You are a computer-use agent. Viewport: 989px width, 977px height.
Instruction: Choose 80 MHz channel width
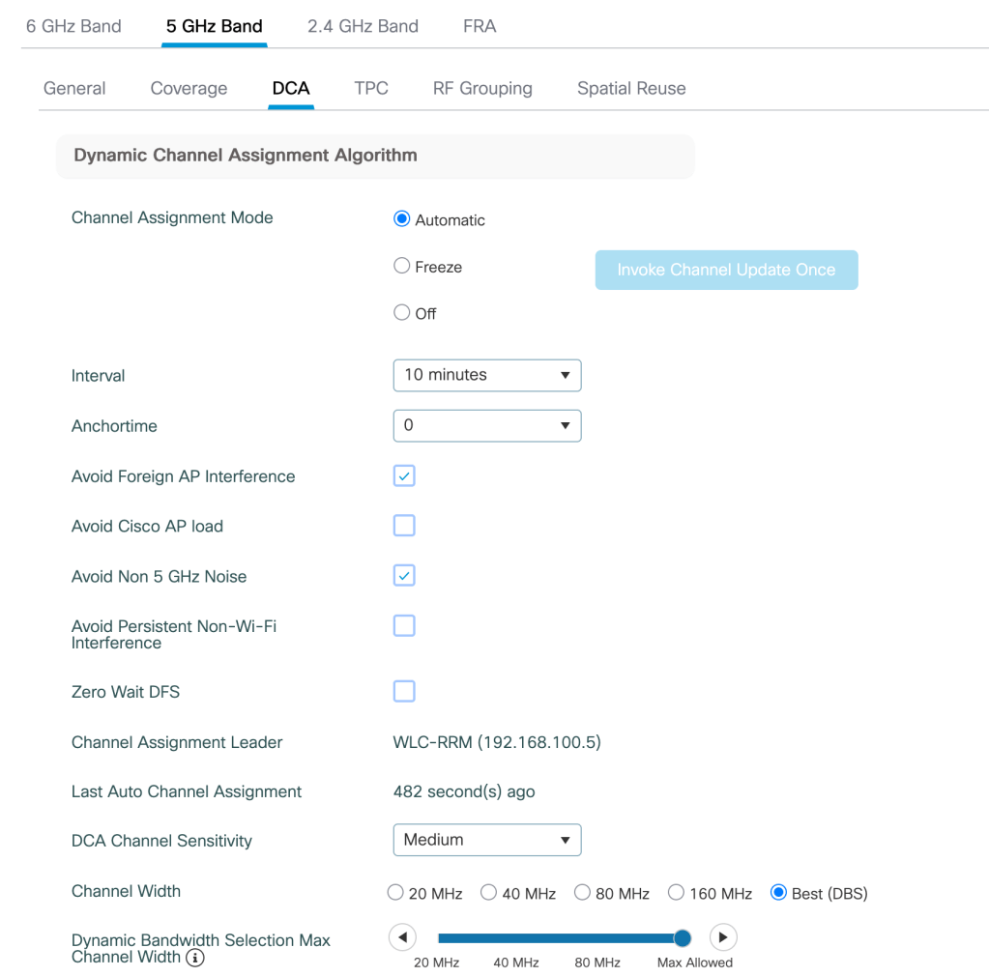[583, 893]
